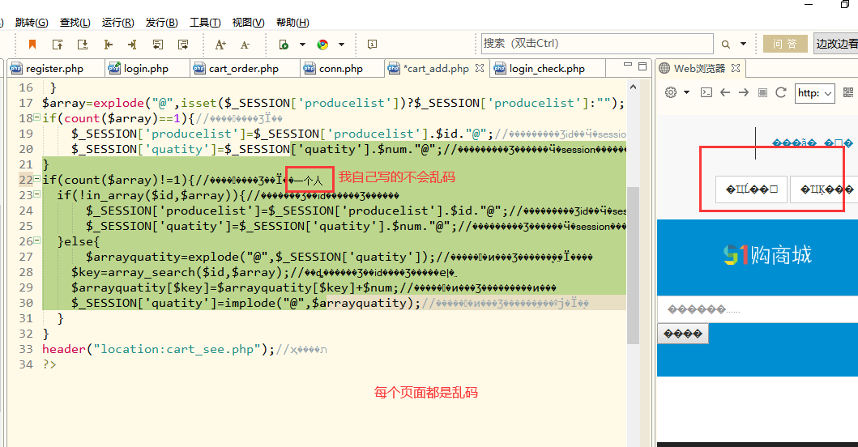The height and width of the screenshot is (447, 858).
Task: Close the Web浏览器 panel tab
Action: pos(736,68)
